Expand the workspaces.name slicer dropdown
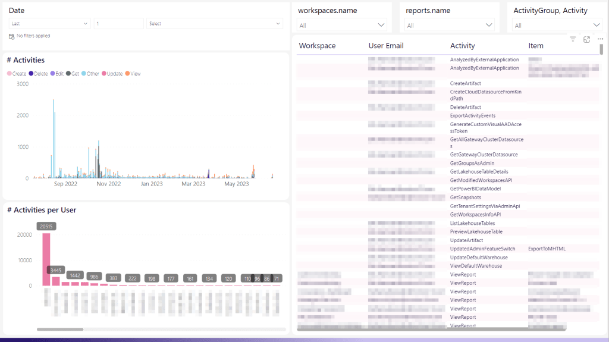Image resolution: width=609 pixels, height=342 pixels. (x=381, y=25)
